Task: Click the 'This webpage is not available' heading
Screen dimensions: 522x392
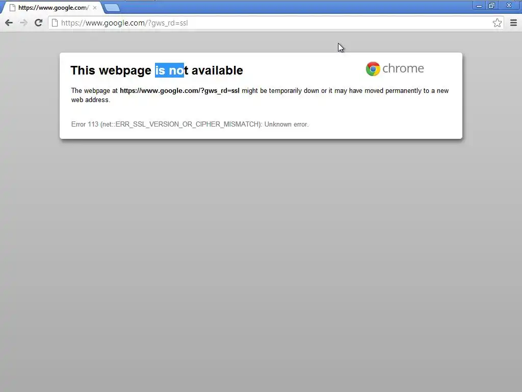Action: [x=157, y=70]
